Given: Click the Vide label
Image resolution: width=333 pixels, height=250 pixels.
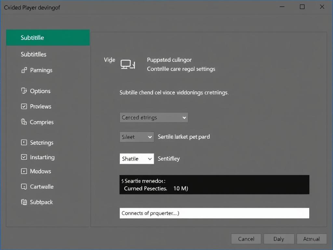Looking at the screenshot, I should [x=110, y=60].
